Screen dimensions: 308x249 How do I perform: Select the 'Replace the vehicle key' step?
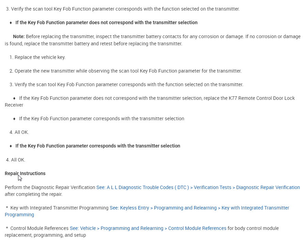tap(40, 57)
